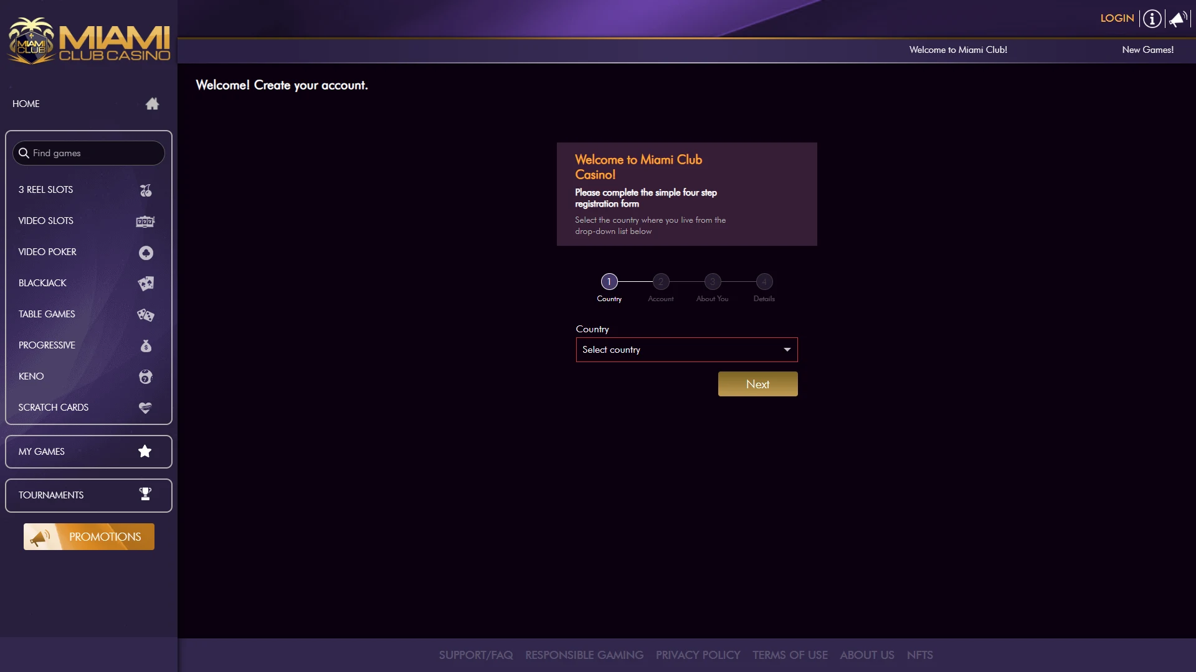Click the PROMOTIONS button

[89, 537]
